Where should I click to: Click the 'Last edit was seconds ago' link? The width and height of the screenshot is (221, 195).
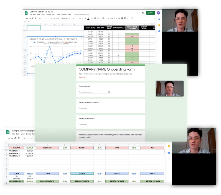coord(81,14)
